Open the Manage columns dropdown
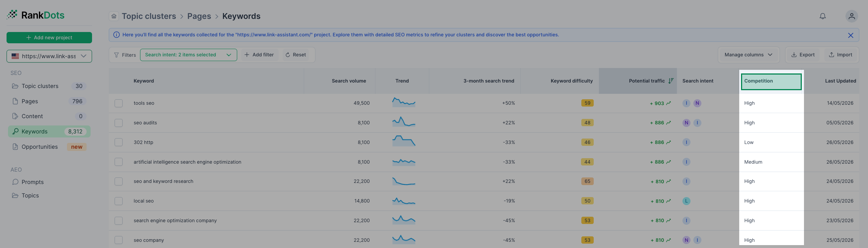 pyautogui.click(x=748, y=55)
